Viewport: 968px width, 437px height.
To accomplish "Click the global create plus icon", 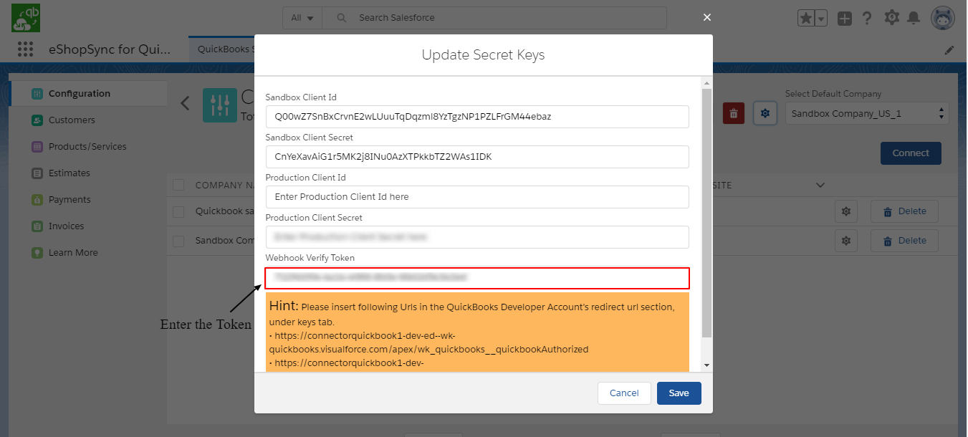I will coord(845,19).
